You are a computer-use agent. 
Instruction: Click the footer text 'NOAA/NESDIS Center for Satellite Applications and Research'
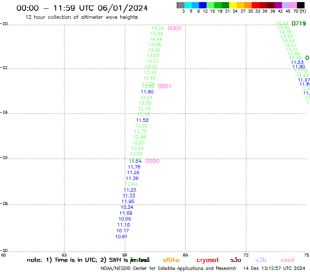168,269
